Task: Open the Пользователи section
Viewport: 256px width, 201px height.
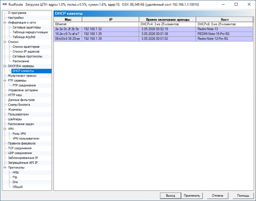Action: point(18,114)
